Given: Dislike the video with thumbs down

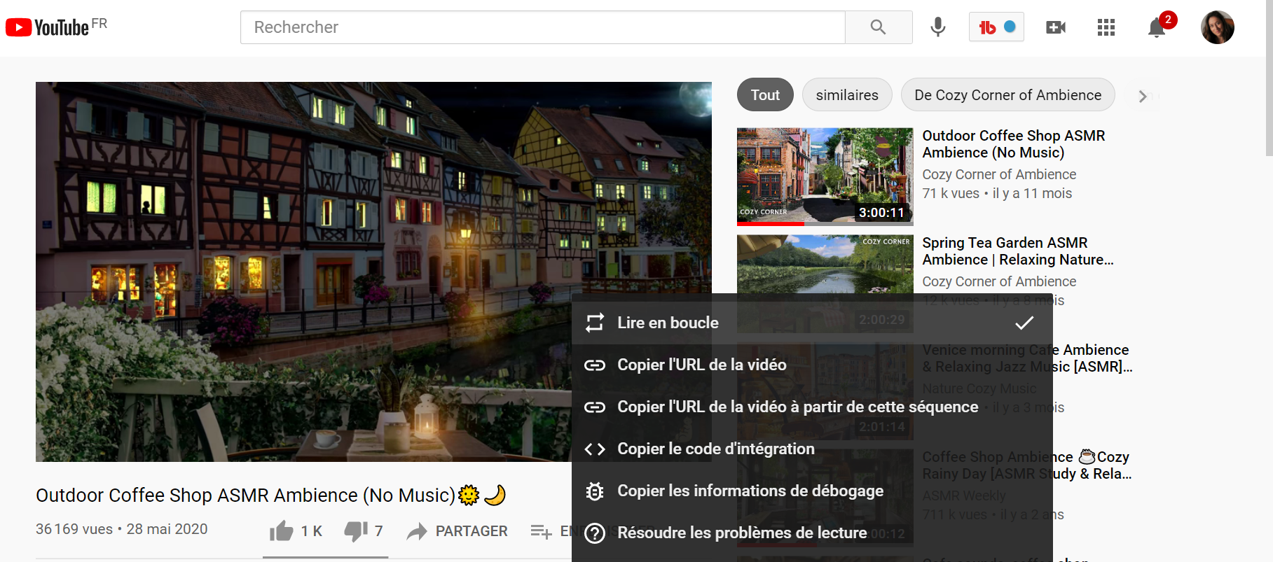Looking at the screenshot, I should coord(356,531).
